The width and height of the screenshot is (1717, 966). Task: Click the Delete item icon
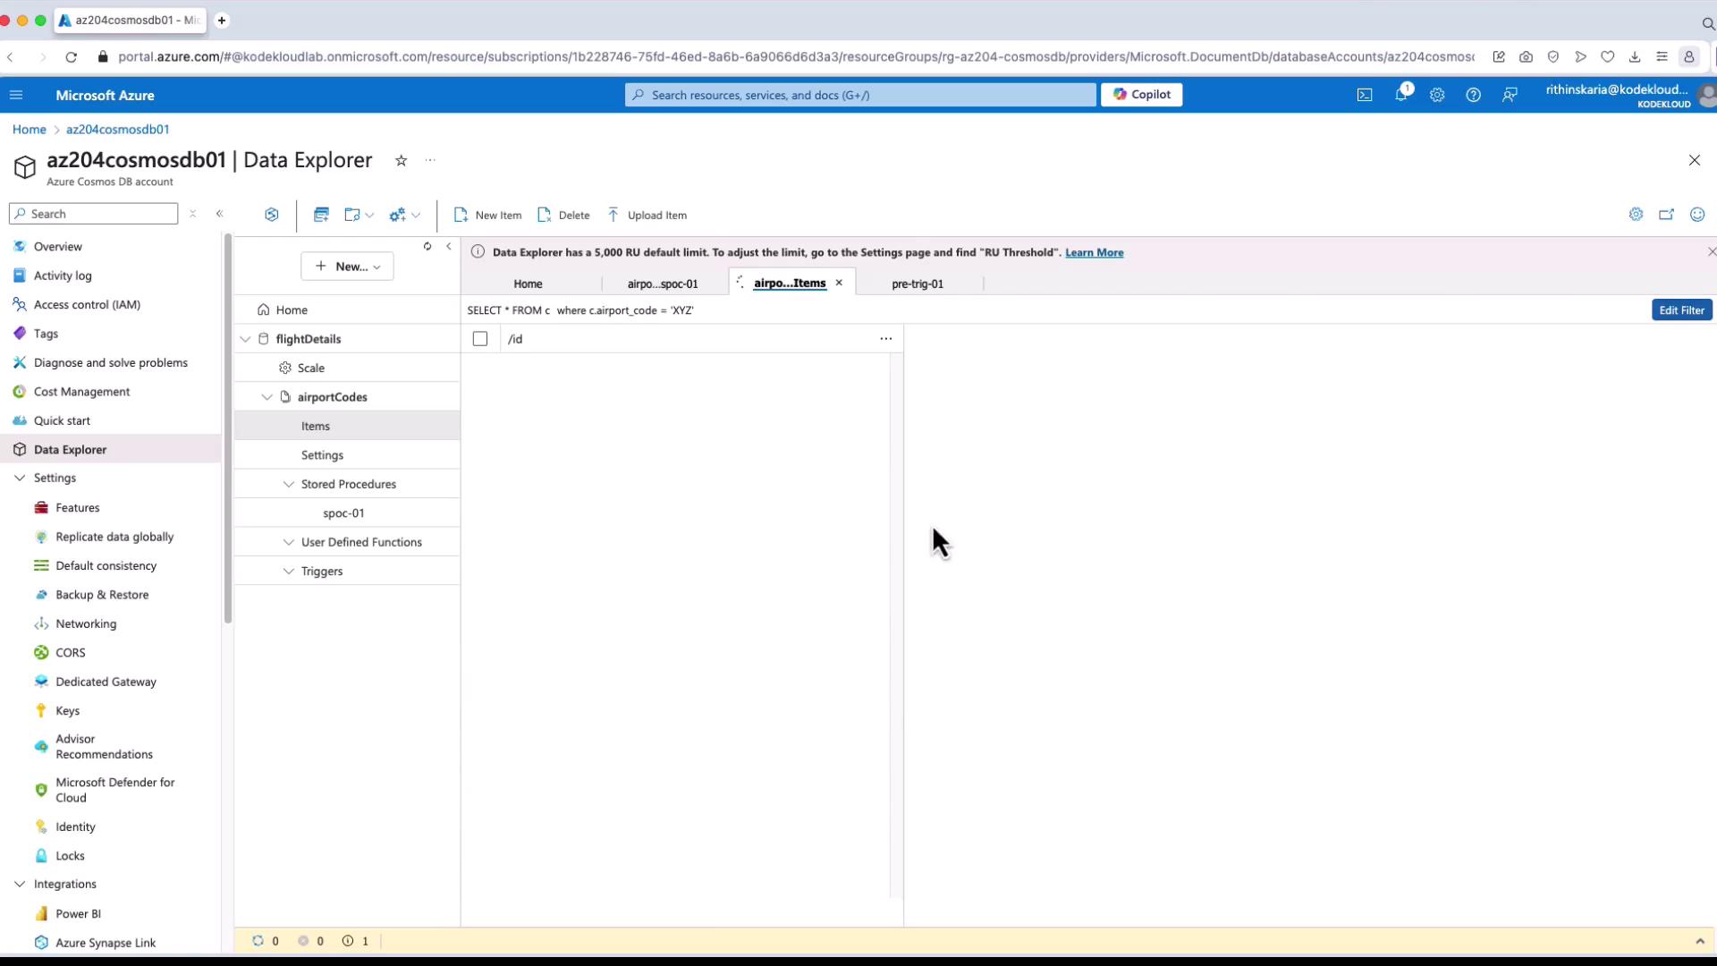[545, 215]
